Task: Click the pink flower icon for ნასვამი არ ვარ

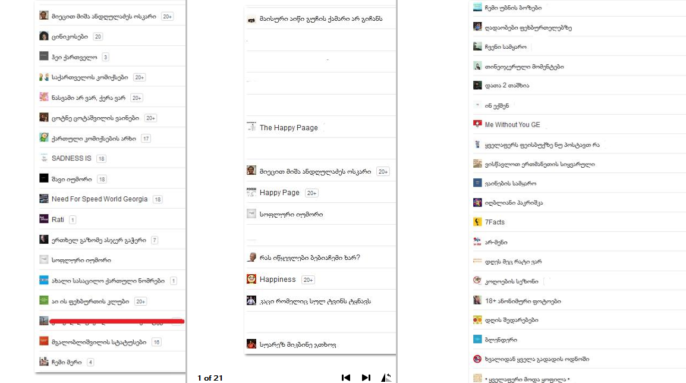Action: click(44, 97)
